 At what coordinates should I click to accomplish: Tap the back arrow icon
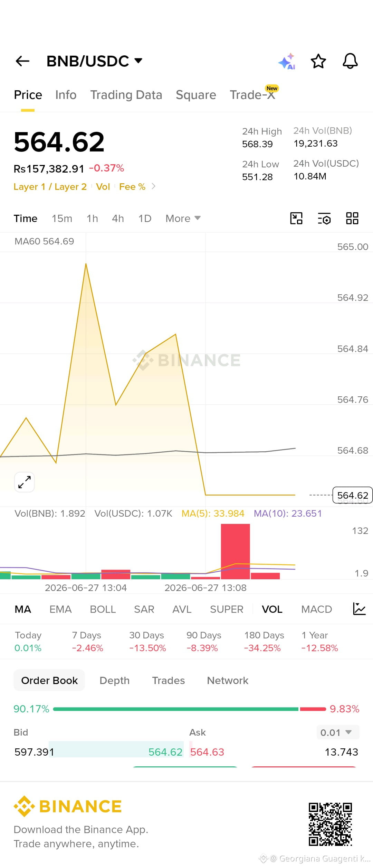point(23,61)
